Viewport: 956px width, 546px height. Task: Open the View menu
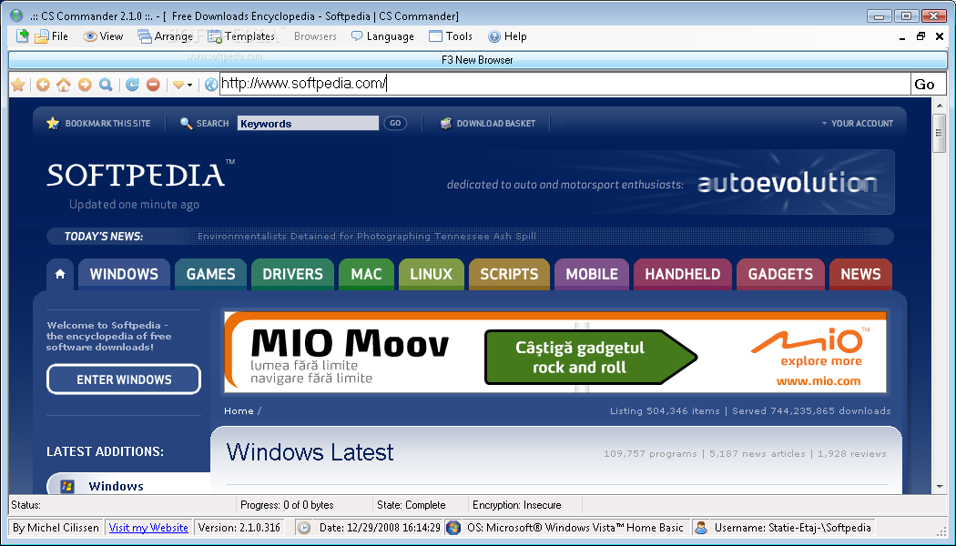coord(103,36)
